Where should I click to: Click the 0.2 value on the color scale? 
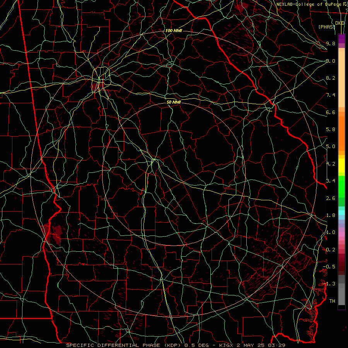pos(331,250)
